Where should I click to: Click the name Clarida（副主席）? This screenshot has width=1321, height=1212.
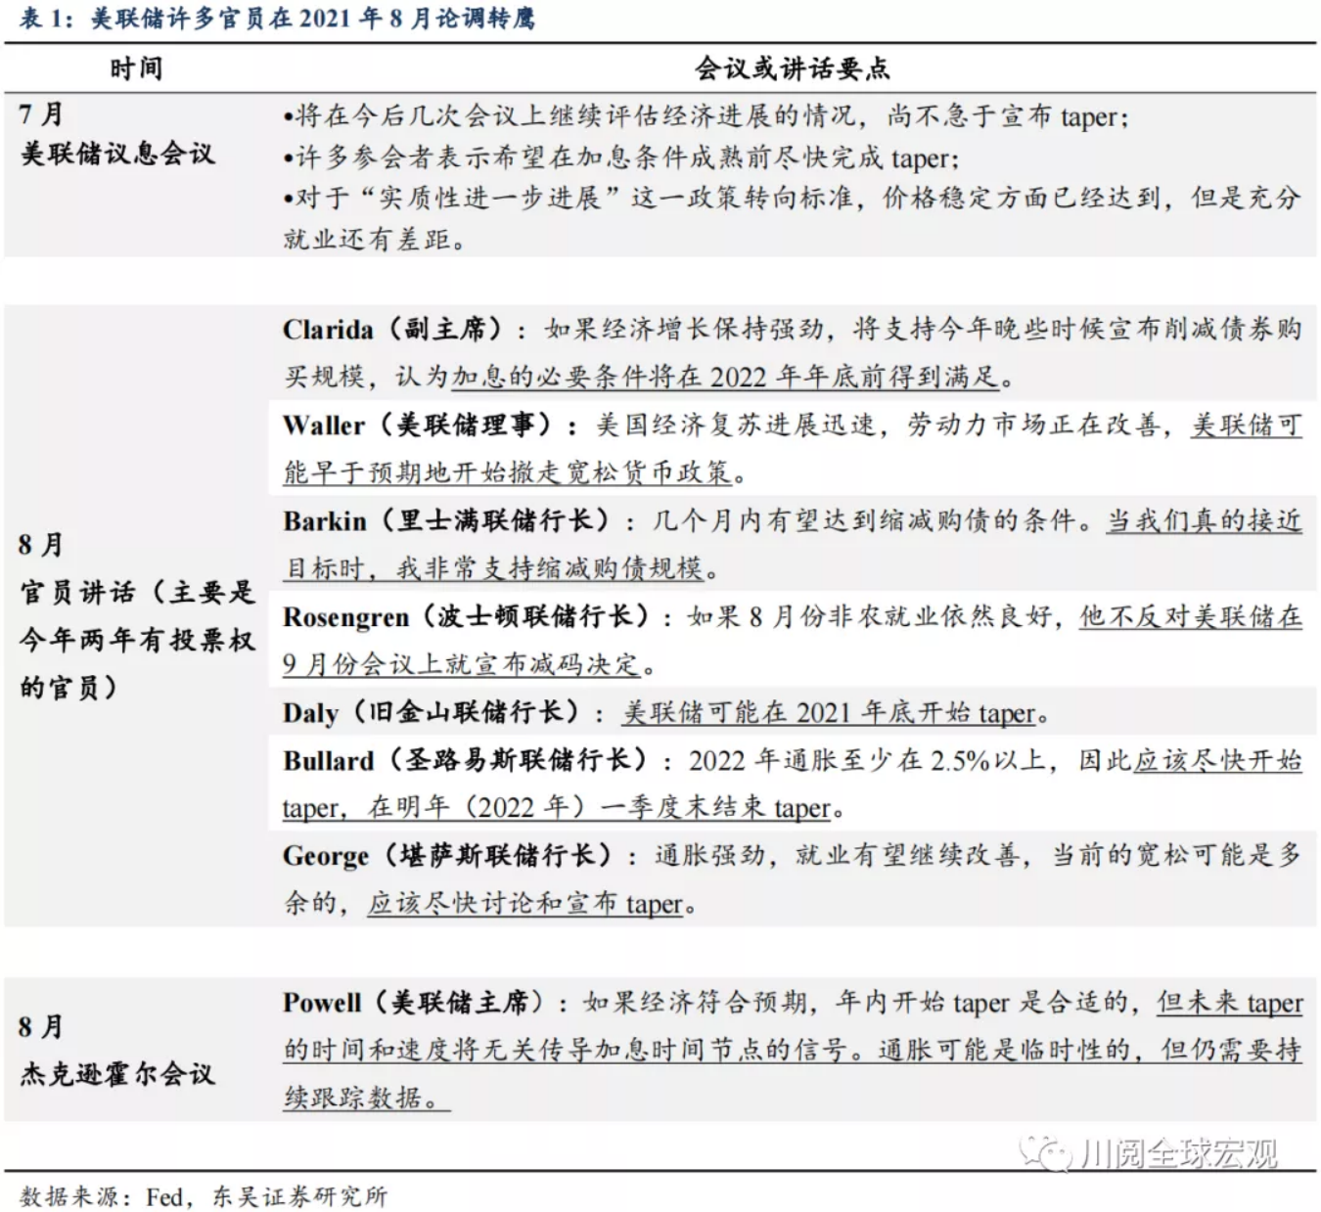(x=393, y=330)
